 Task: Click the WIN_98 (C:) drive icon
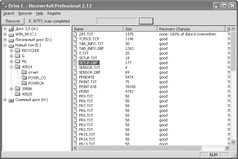(x=11, y=35)
